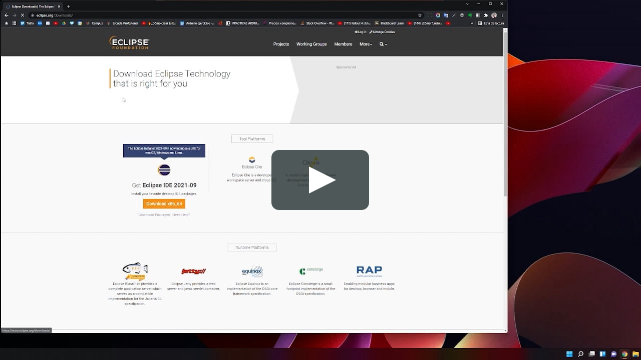Screen dimensions: 641x360
Task: Click the Eclipse GlassFish fish logo
Action: 135,271
